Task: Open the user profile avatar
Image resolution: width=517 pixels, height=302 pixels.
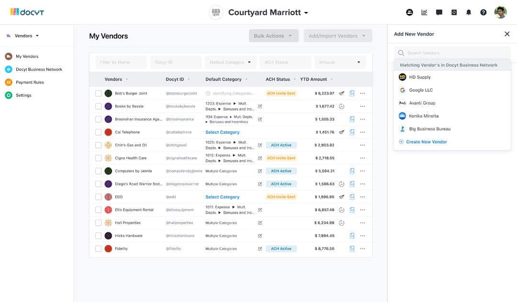Action: pyautogui.click(x=501, y=12)
